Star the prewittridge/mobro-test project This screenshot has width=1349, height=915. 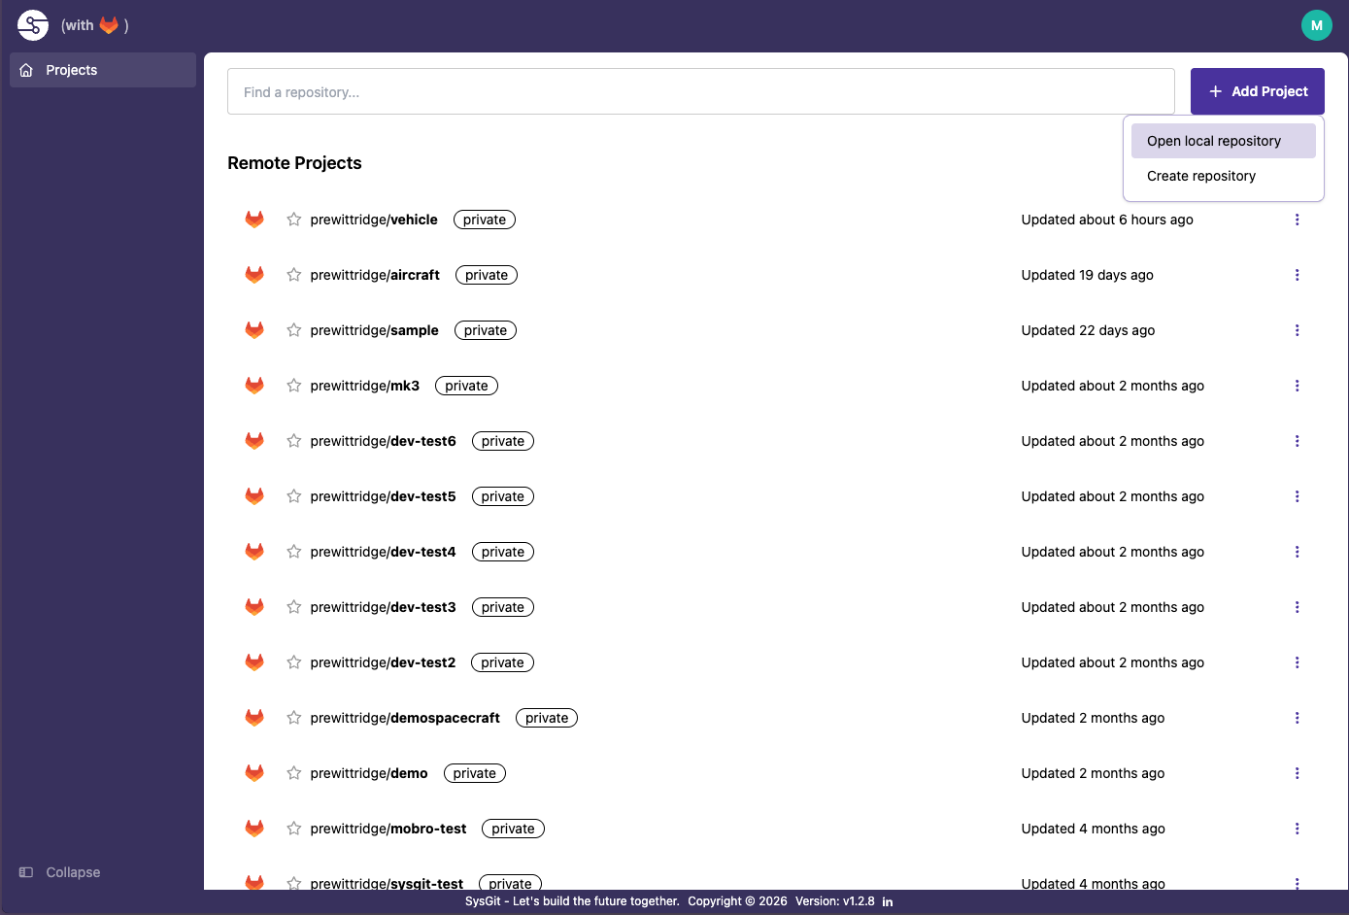[x=293, y=829]
